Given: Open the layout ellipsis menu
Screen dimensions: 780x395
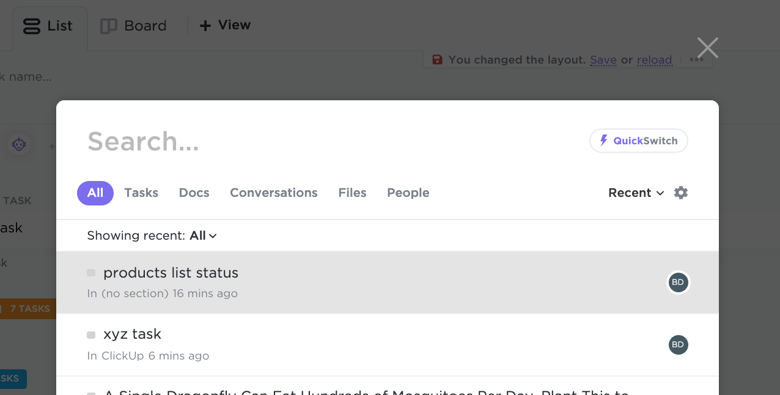Looking at the screenshot, I should (x=696, y=60).
